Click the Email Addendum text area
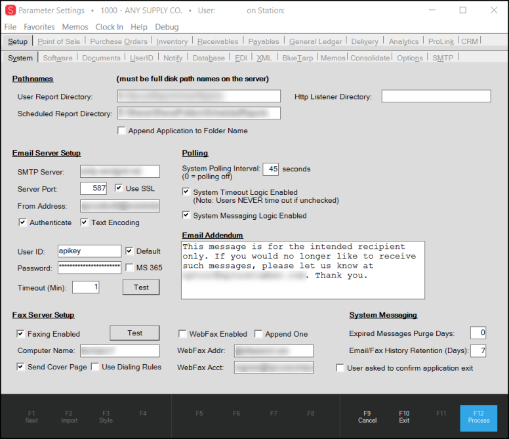The image size is (509, 439). (x=303, y=270)
